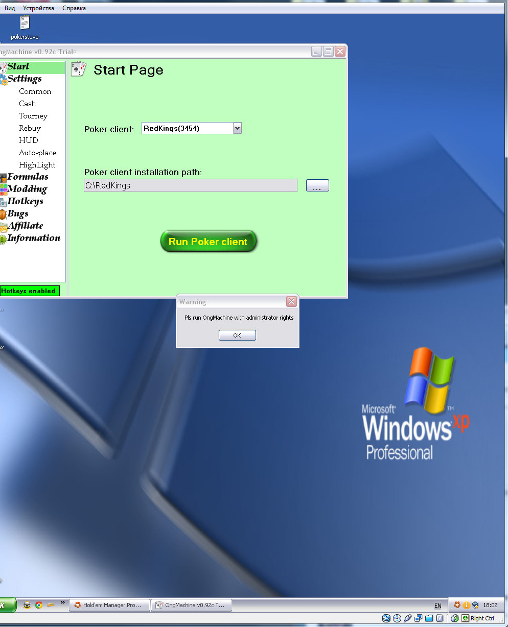The image size is (508, 627).
Task: Click the gear icon beside Settings
Action: point(3,80)
